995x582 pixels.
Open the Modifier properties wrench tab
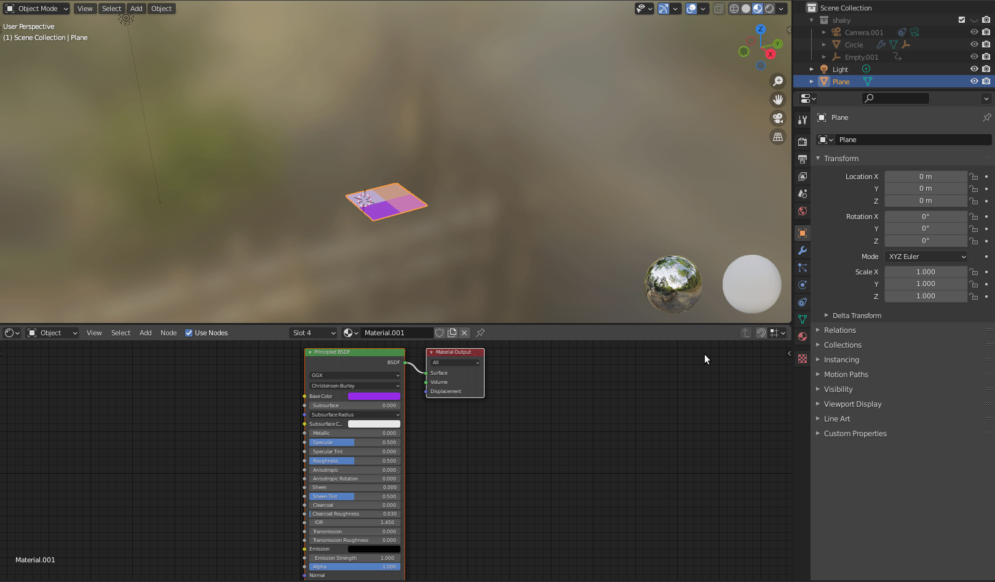pyautogui.click(x=802, y=250)
